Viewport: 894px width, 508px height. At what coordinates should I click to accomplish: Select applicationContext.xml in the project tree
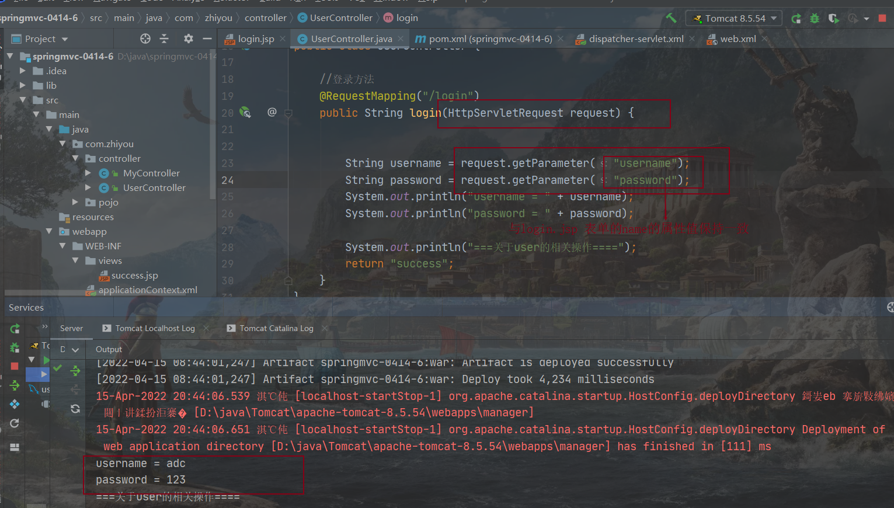[148, 290]
